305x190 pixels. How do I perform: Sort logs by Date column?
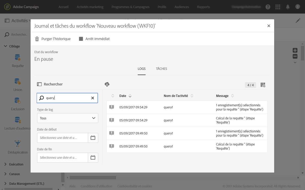(x=130, y=96)
